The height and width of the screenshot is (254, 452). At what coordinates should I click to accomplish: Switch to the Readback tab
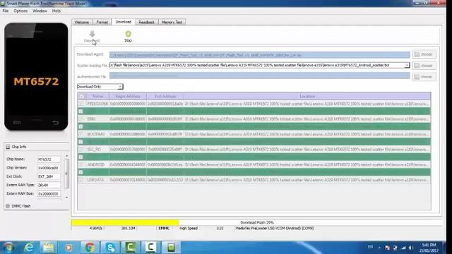147,22
